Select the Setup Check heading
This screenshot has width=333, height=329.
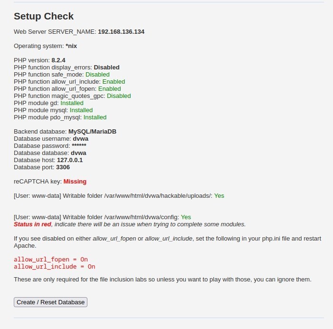coord(44,16)
